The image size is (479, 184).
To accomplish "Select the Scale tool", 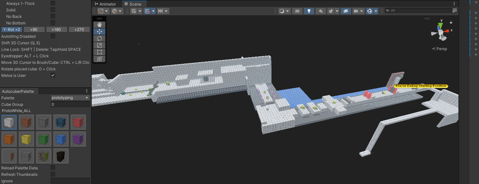I will (x=100, y=45).
